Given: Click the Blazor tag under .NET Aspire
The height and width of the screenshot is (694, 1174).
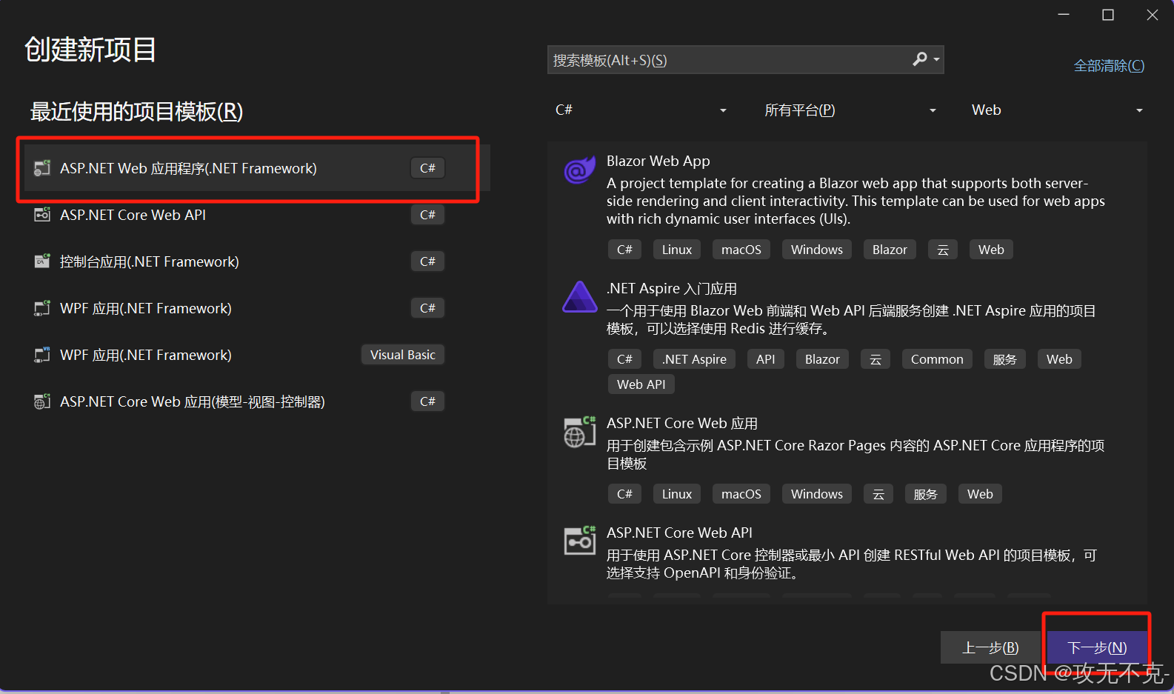Looking at the screenshot, I should pos(822,359).
